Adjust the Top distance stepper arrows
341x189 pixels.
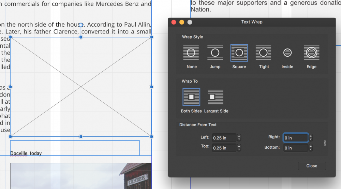pos(239,148)
